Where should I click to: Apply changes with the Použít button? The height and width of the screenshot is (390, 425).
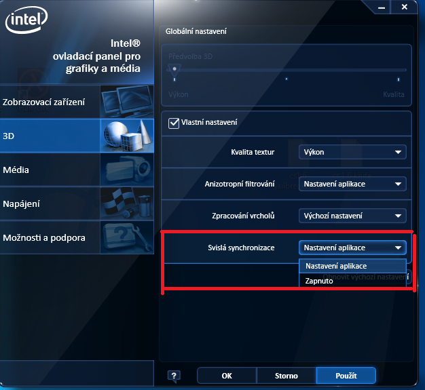pos(346,376)
